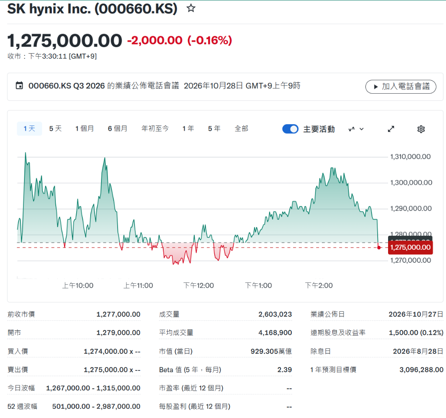Click the 買入價 label
Screen dimensions: 446x418
[x=17, y=351]
